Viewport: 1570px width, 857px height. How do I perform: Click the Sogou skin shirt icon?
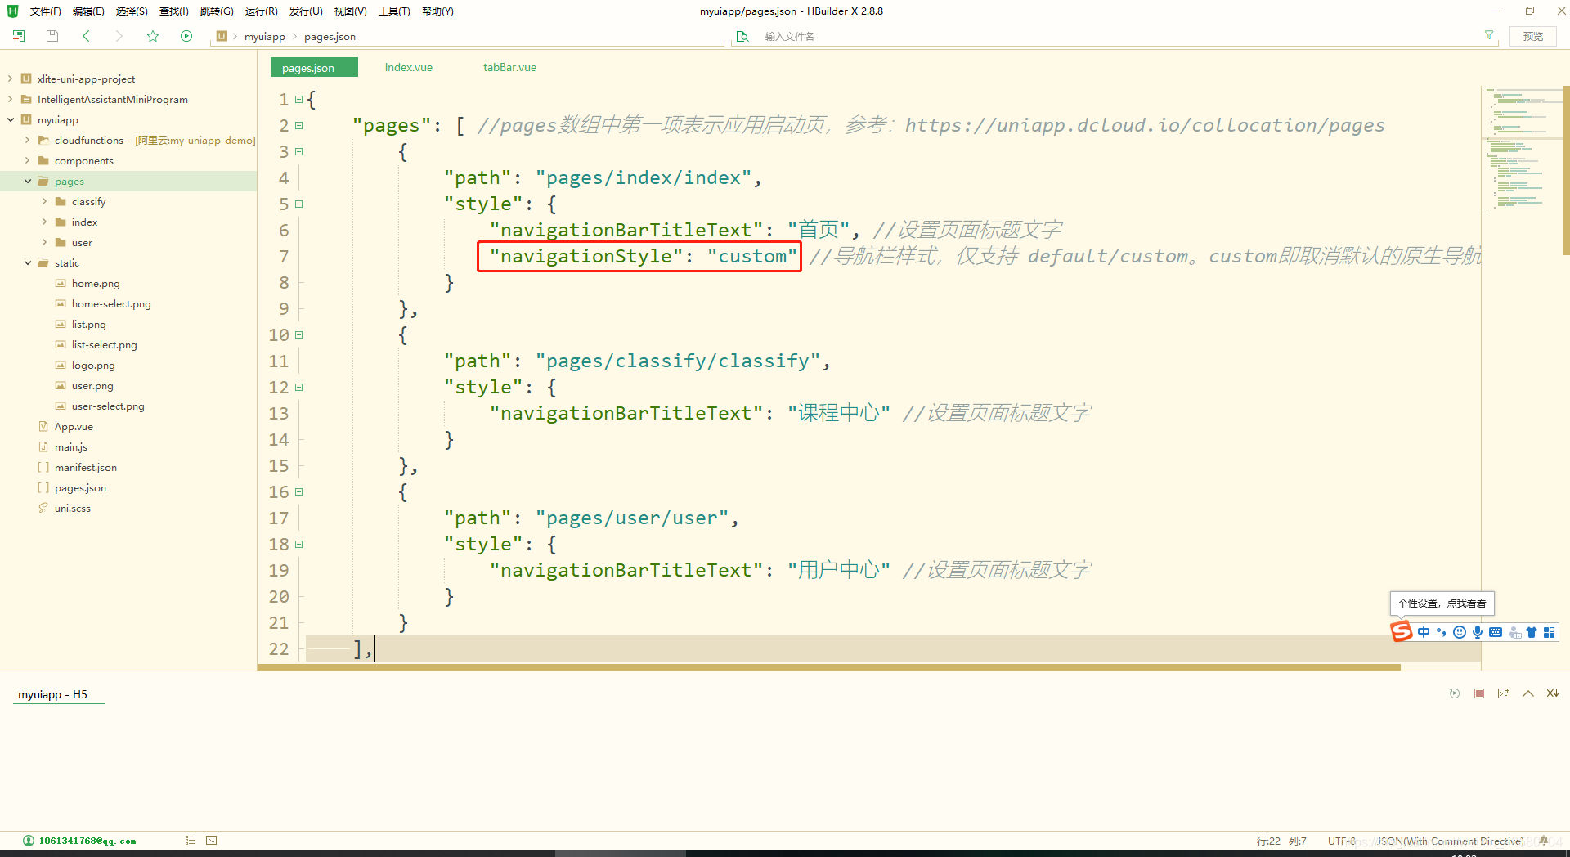(x=1532, y=632)
